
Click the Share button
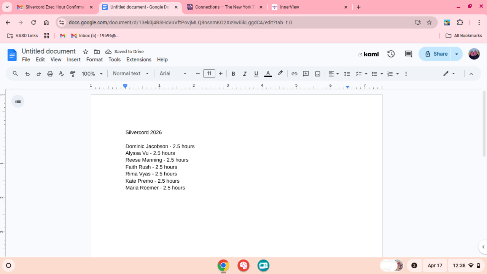[435, 54]
